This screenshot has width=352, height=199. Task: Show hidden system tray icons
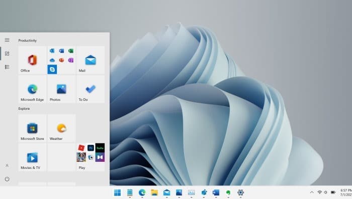pos(312,192)
